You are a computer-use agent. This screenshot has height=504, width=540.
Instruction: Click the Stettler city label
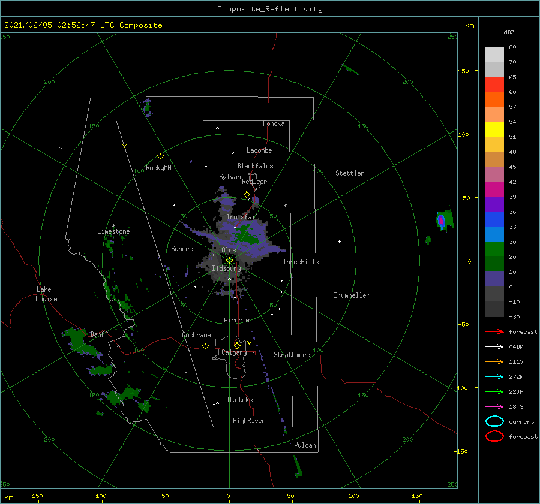[350, 173]
